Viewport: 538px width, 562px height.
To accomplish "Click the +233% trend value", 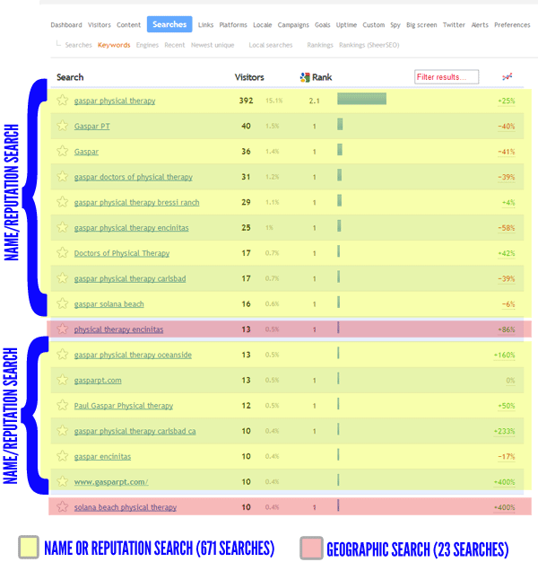I will pyautogui.click(x=504, y=431).
